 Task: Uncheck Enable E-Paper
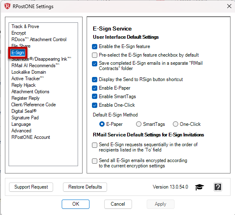click(94, 88)
